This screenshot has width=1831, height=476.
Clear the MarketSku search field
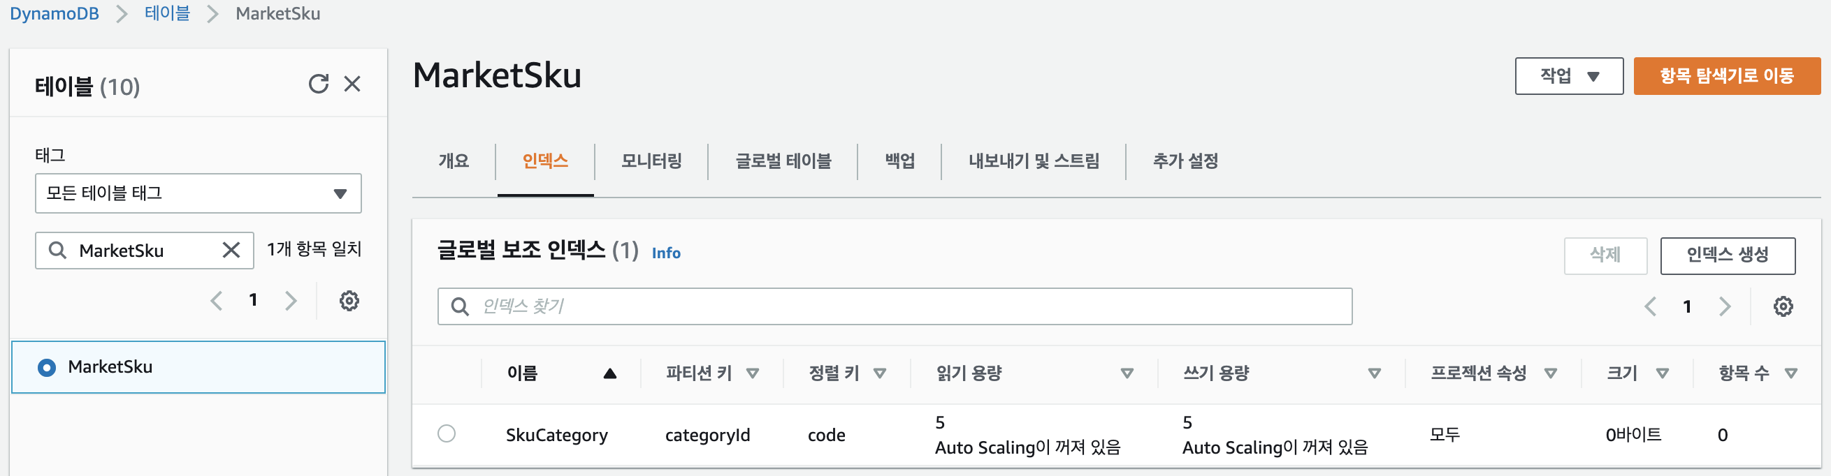(x=231, y=250)
